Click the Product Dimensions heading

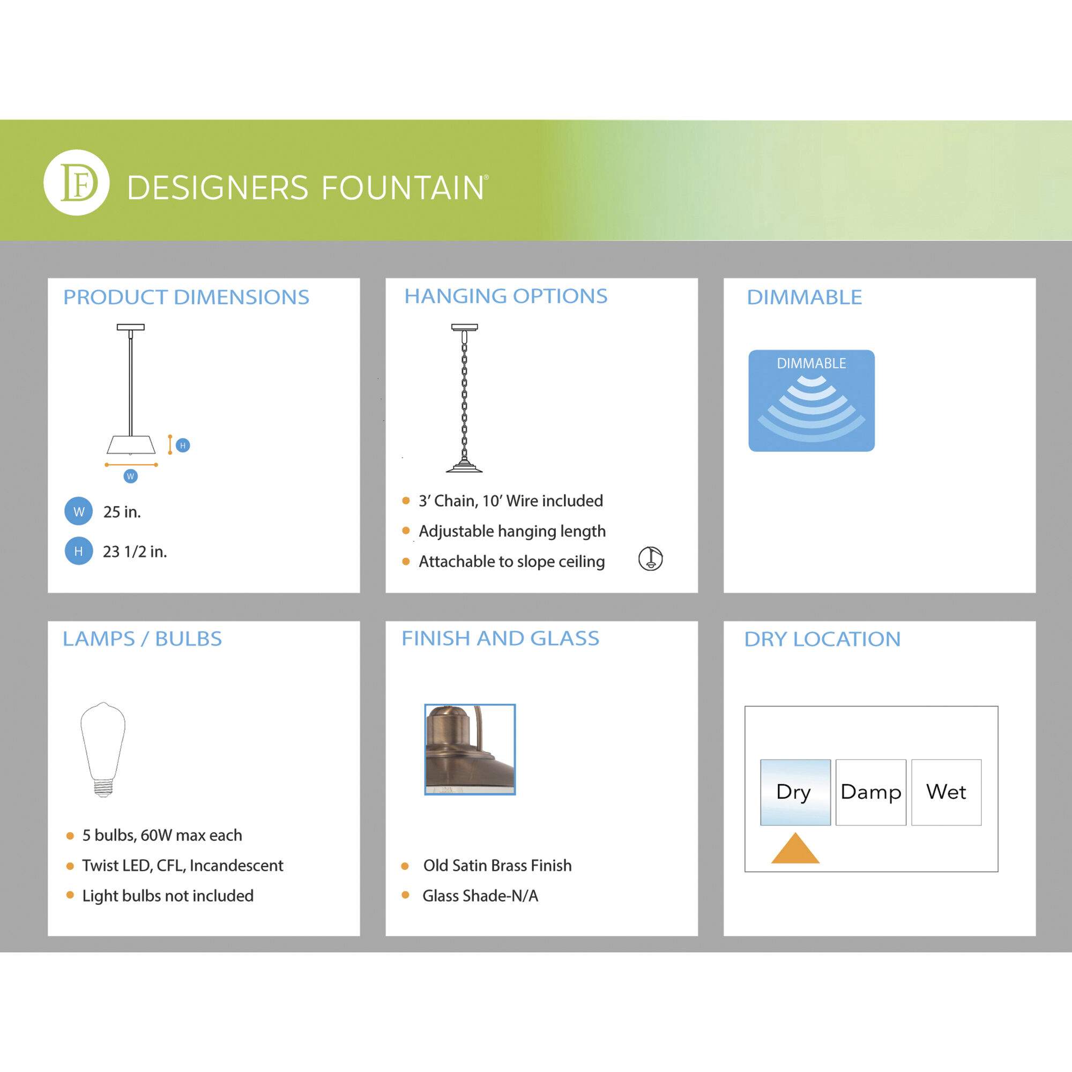(186, 297)
